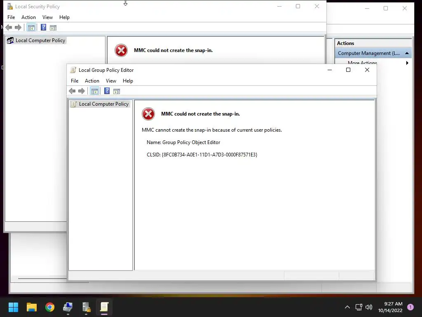Open Windows Start menu
422x317 pixels.
[13, 307]
